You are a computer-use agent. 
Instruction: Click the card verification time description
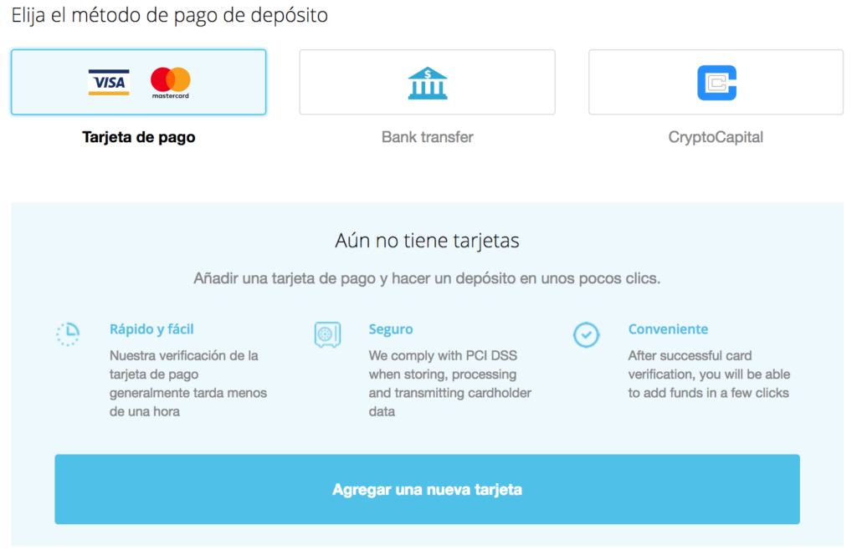[188, 384]
